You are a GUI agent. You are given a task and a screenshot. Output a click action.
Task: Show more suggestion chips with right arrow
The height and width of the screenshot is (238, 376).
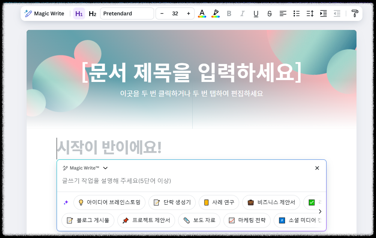[x=320, y=211]
